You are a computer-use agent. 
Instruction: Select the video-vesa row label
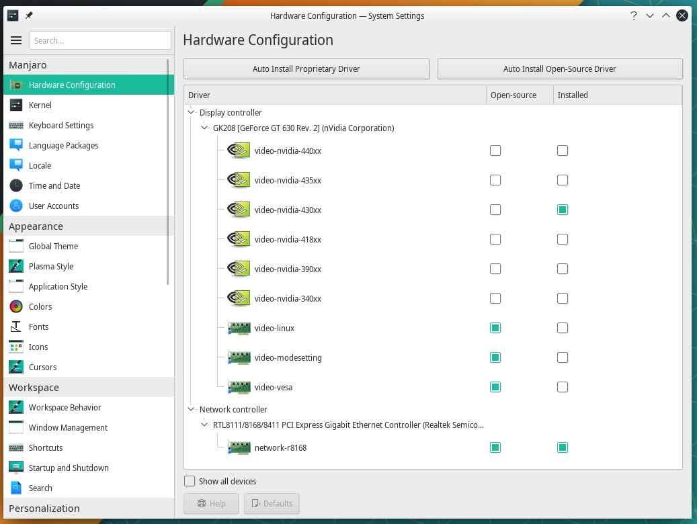pyautogui.click(x=274, y=387)
